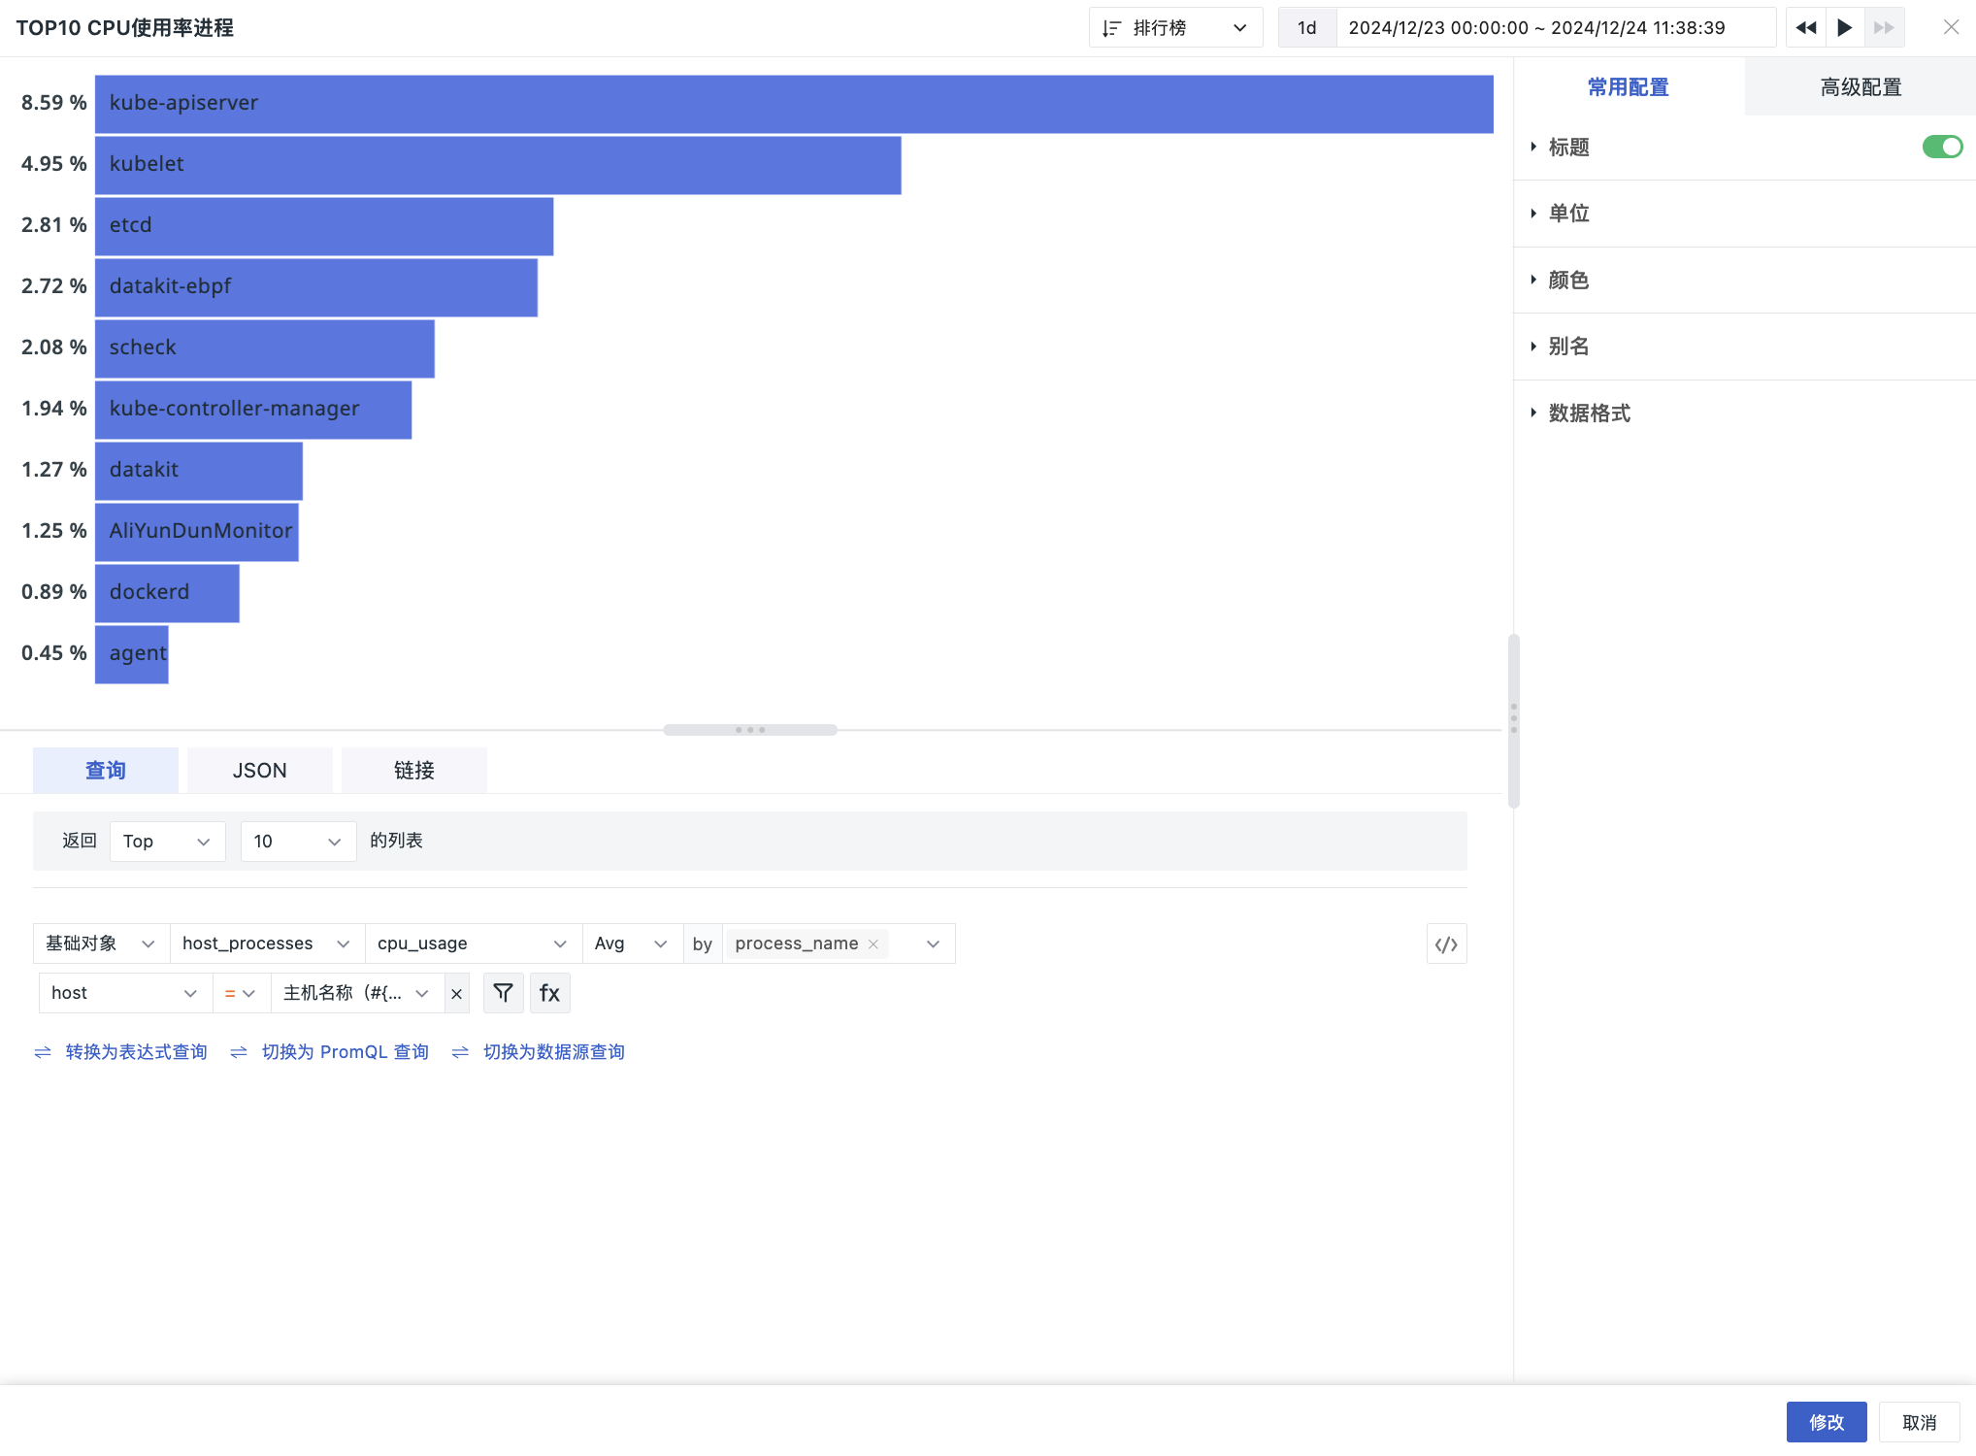Expand the 颜色 settings section
The width and height of the screenshot is (1976, 1456).
click(1744, 281)
